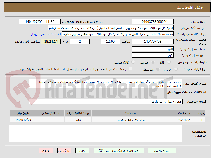Click the اطلاعات خدمات مورد نیاز heading
The width and height of the screenshot is (211, 158).
point(187,92)
